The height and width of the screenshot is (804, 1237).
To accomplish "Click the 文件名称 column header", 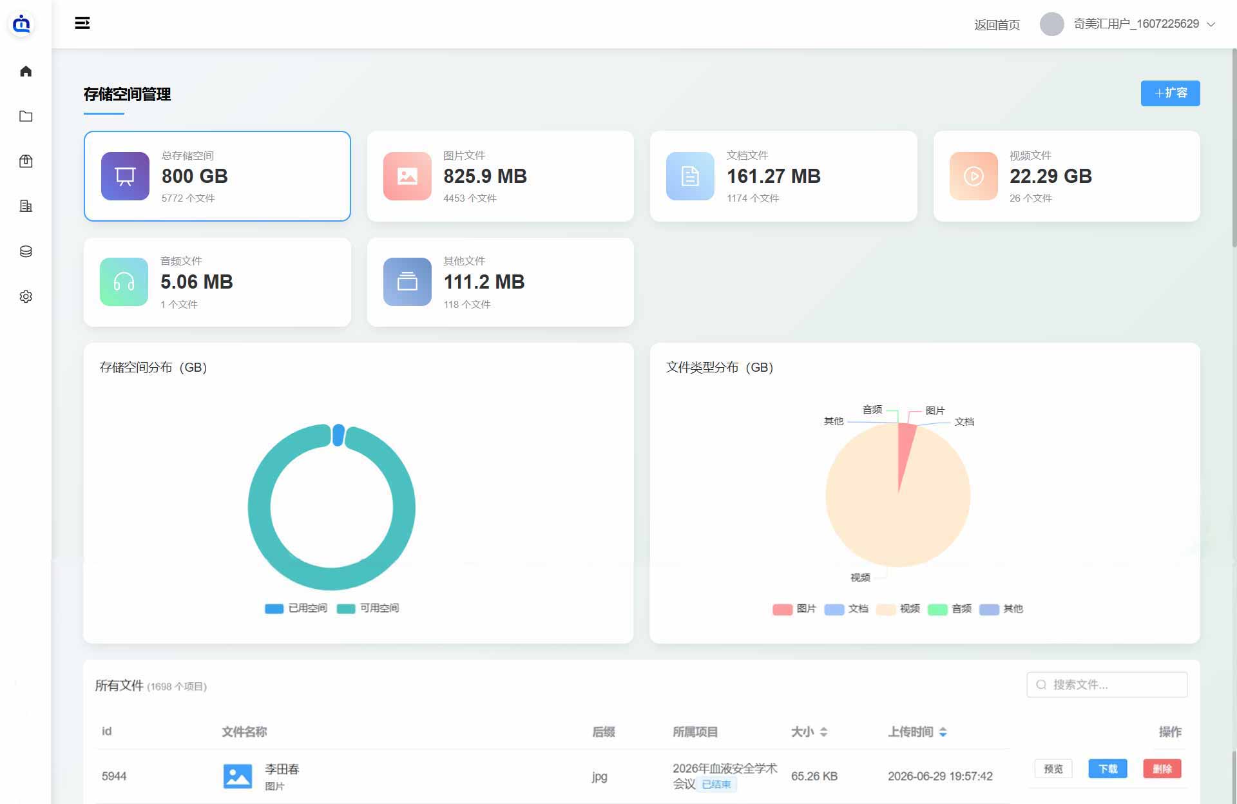I will click(x=244, y=732).
